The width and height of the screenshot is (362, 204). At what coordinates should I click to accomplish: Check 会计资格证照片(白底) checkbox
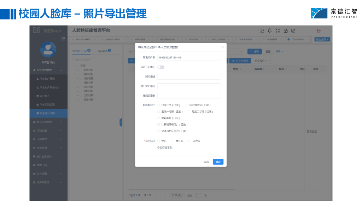click(158, 131)
